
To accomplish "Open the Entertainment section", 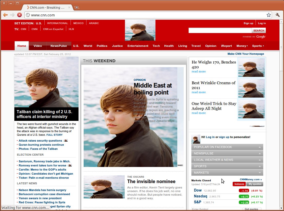I will [138, 46].
